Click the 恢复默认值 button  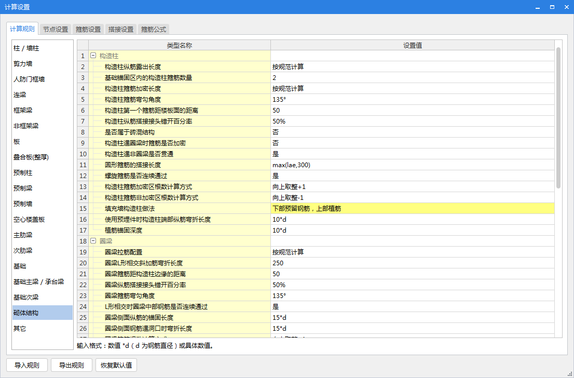[x=116, y=365]
